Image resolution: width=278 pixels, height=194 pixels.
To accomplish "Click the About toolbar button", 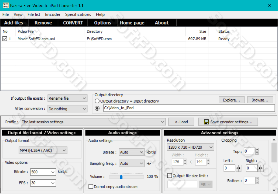I will click(162, 23).
